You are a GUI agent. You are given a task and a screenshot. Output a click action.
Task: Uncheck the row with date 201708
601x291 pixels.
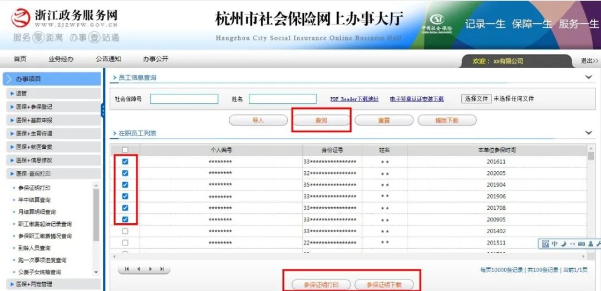click(125, 208)
